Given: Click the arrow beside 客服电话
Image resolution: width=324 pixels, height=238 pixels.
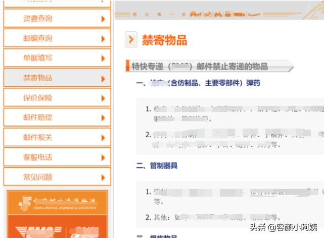Looking at the screenshot, I should pyautogui.click(x=103, y=158).
